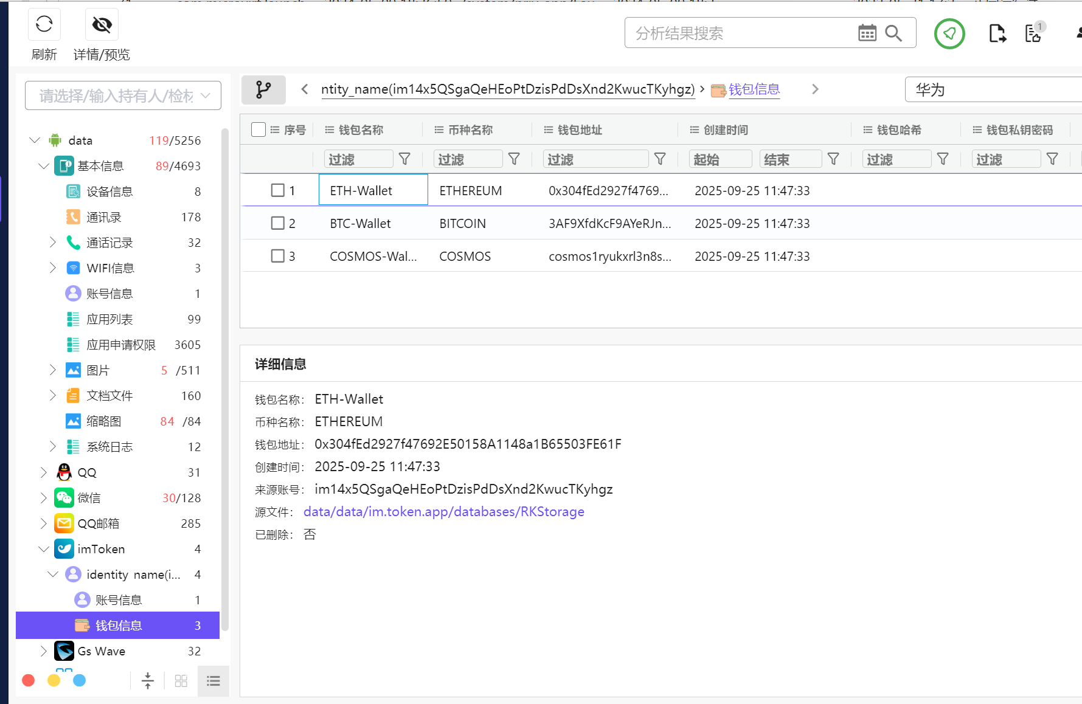The width and height of the screenshot is (1082, 704).
Task: Click the filter funnel for wallet address
Action: (x=660, y=159)
